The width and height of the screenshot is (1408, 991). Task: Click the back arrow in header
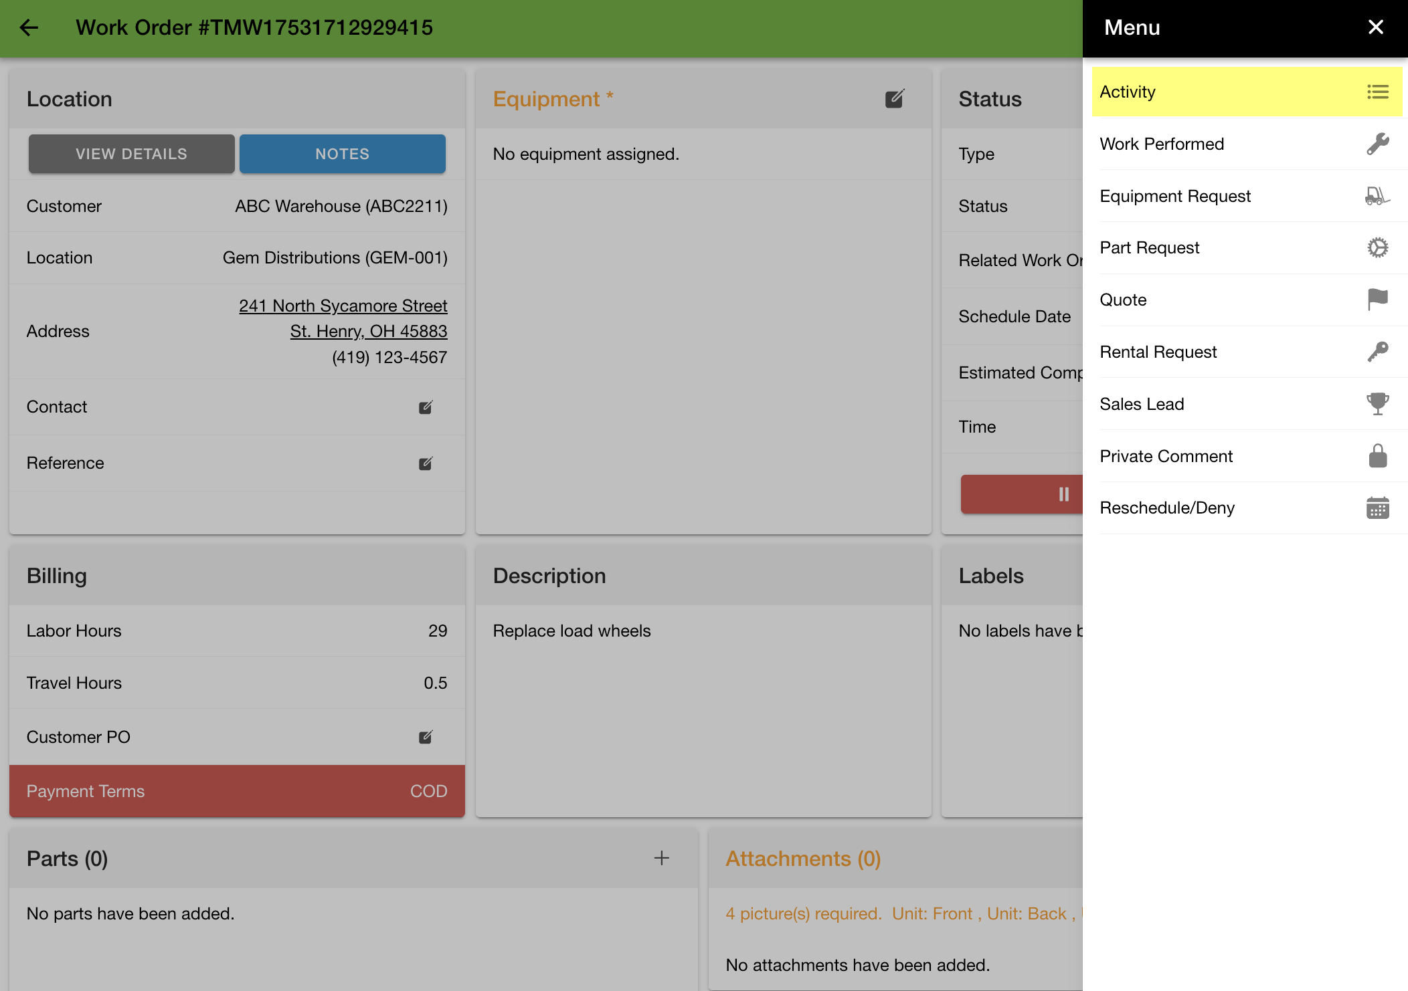[x=29, y=27]
